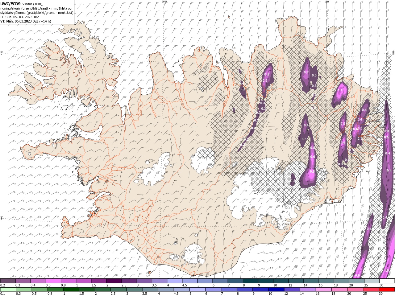Click the 0.2 swatch in upper snow scale
This screenshot has width=395, height=296.
[x=8, y=281]
